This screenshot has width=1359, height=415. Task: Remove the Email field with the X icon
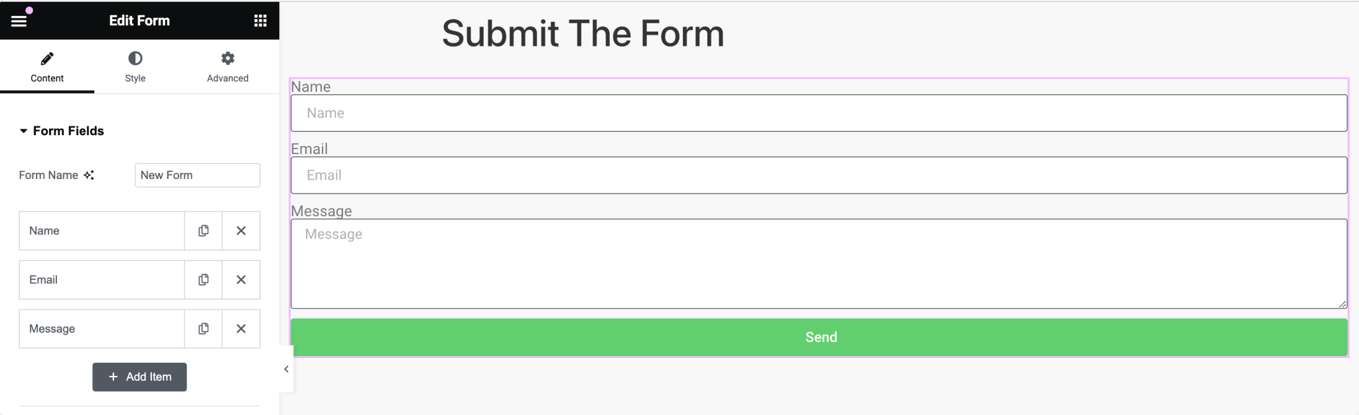point(241,280)
